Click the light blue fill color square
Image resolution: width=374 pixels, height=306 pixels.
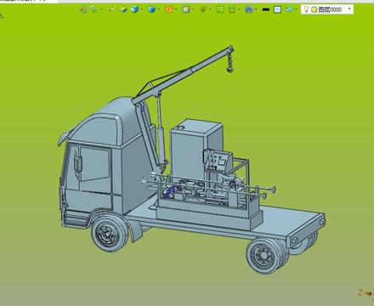tap(277, 9)
